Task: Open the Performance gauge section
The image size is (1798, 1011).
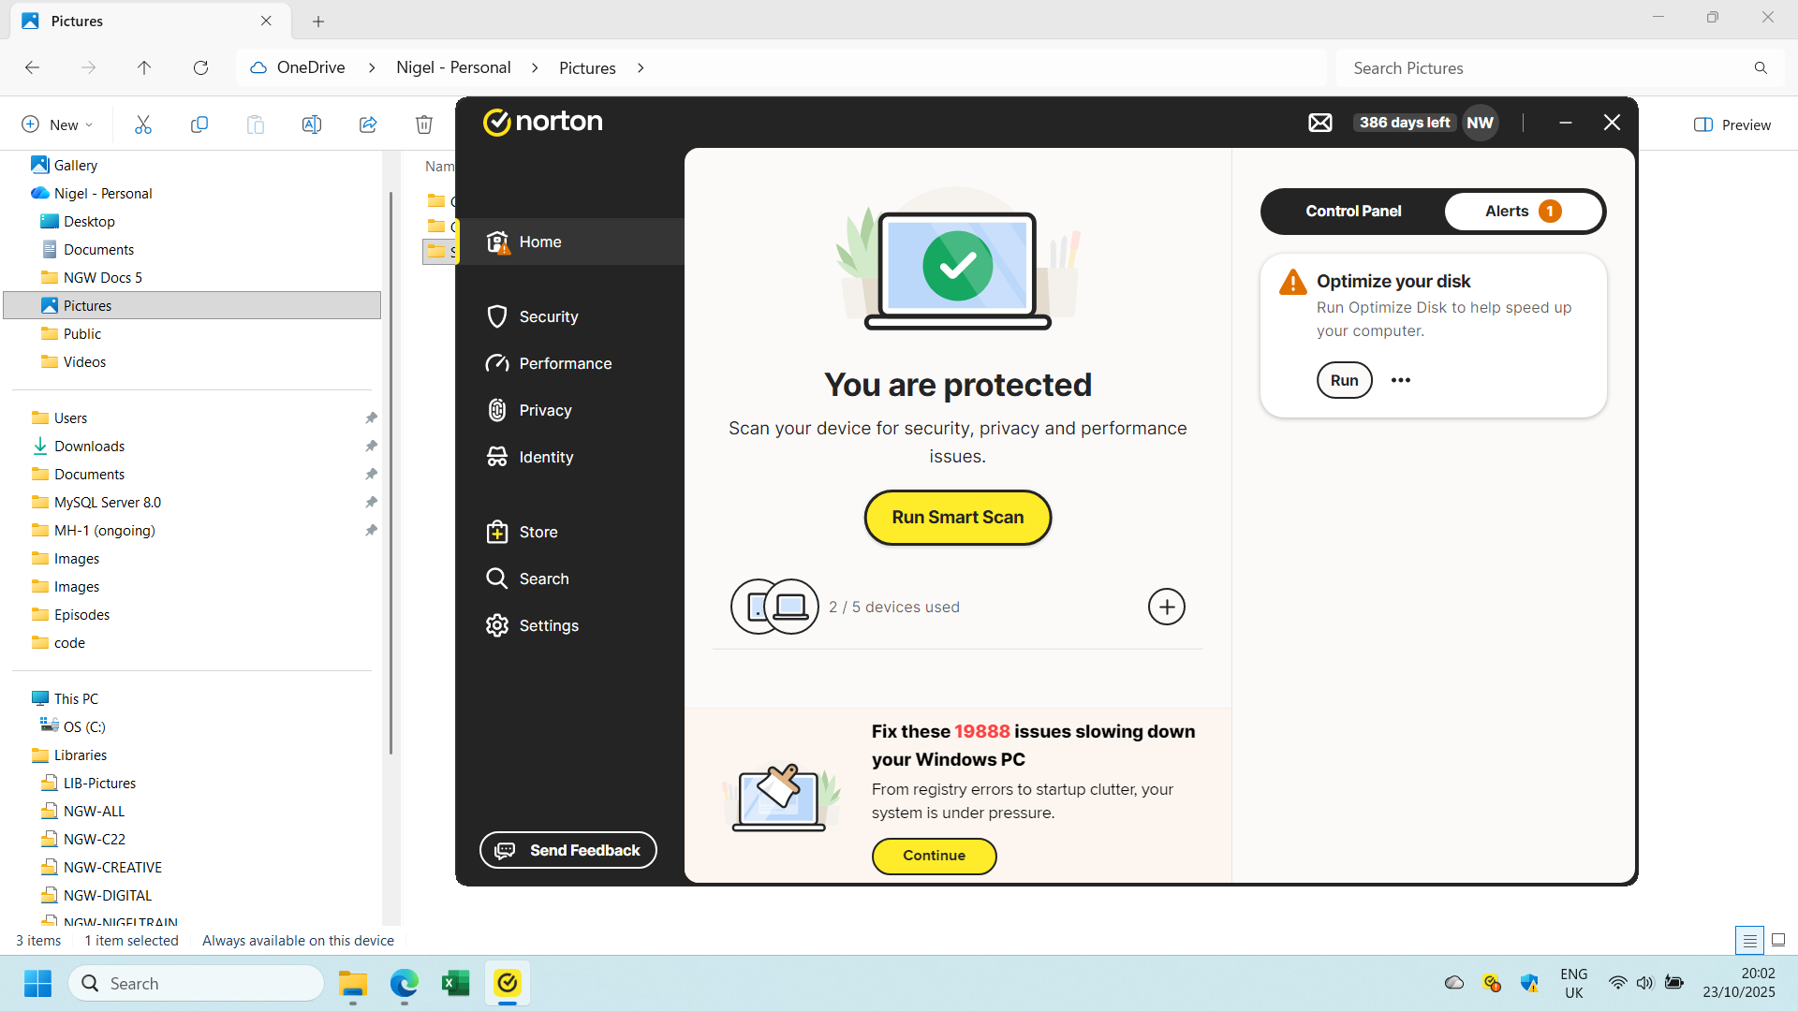Action: (565, 363)
